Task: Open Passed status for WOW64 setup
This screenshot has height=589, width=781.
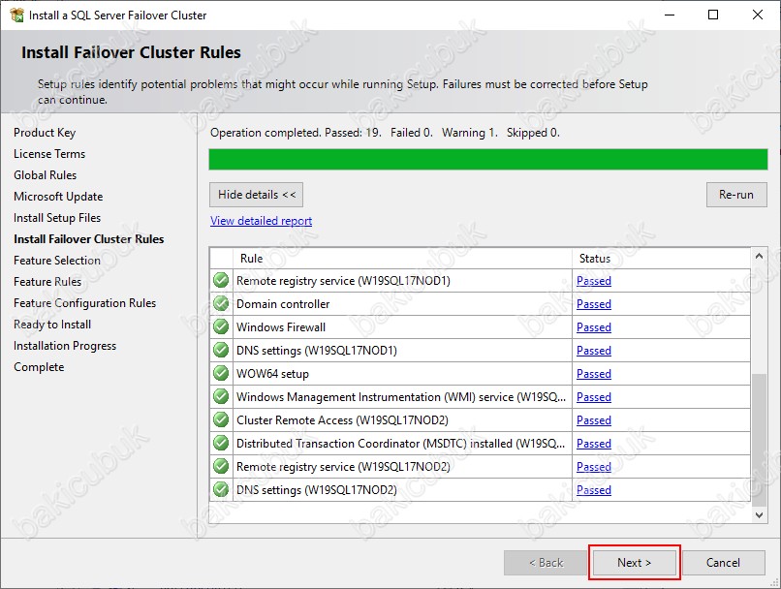Action: click(x=594, y=373)
